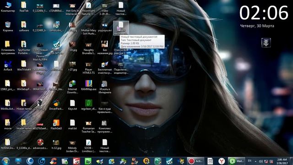Select the Win7Vista64 folder
The width and height of the screenshot is (293, 165).
(x=24, y=66)
